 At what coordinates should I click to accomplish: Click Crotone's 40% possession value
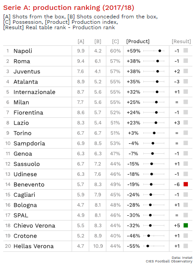[x=115, y=236]
